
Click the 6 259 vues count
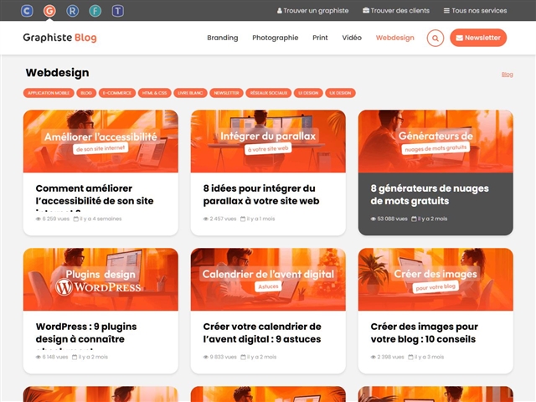[53, 219]
